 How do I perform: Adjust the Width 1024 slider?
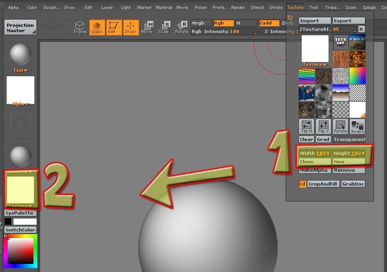[x=315, y=153]
